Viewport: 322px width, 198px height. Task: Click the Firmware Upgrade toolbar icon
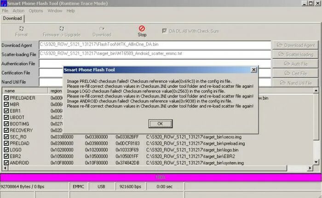click(62, 28)
